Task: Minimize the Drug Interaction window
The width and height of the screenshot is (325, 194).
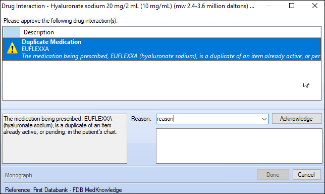Action: [269, 6]
